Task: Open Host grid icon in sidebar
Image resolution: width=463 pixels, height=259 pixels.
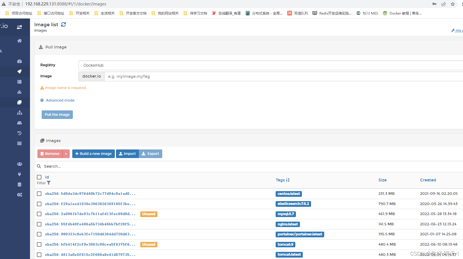Action: coord(19,143)
